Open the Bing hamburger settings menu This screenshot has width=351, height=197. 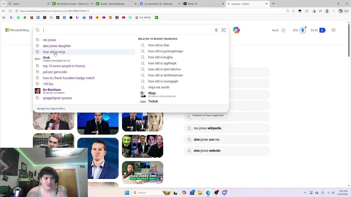(333, 30)
